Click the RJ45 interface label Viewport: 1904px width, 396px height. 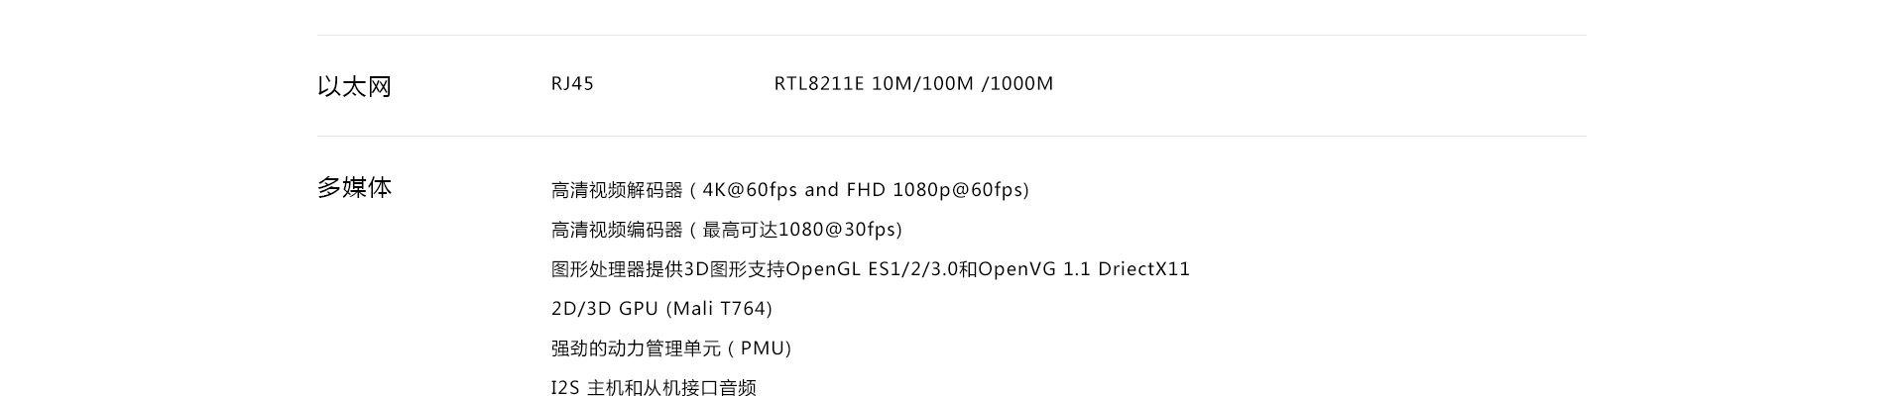[x=572, y=84]
